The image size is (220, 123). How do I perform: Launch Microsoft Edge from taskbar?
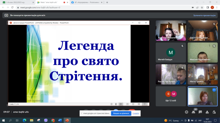click(25, 120)
